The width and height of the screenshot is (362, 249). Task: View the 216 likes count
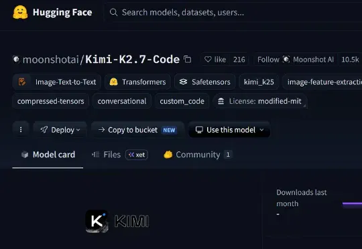point(239,60)
